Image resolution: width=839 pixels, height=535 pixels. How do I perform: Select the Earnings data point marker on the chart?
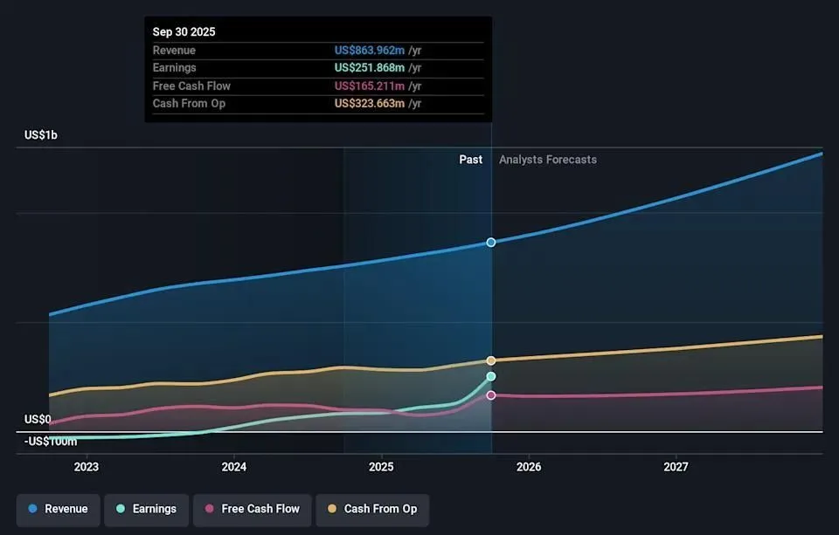(x=490, y=376)
